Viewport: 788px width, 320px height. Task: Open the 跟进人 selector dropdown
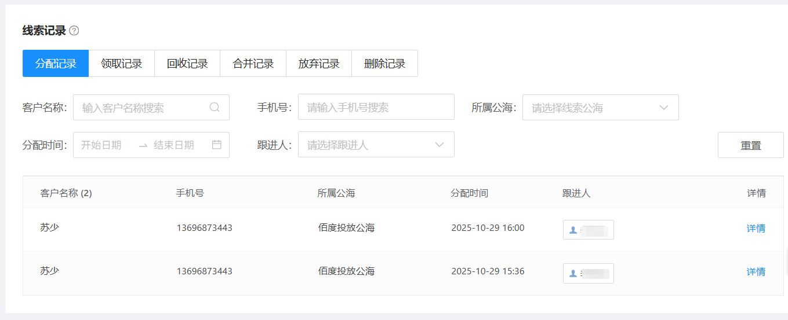pyautogui.click(x=376, y=145)
